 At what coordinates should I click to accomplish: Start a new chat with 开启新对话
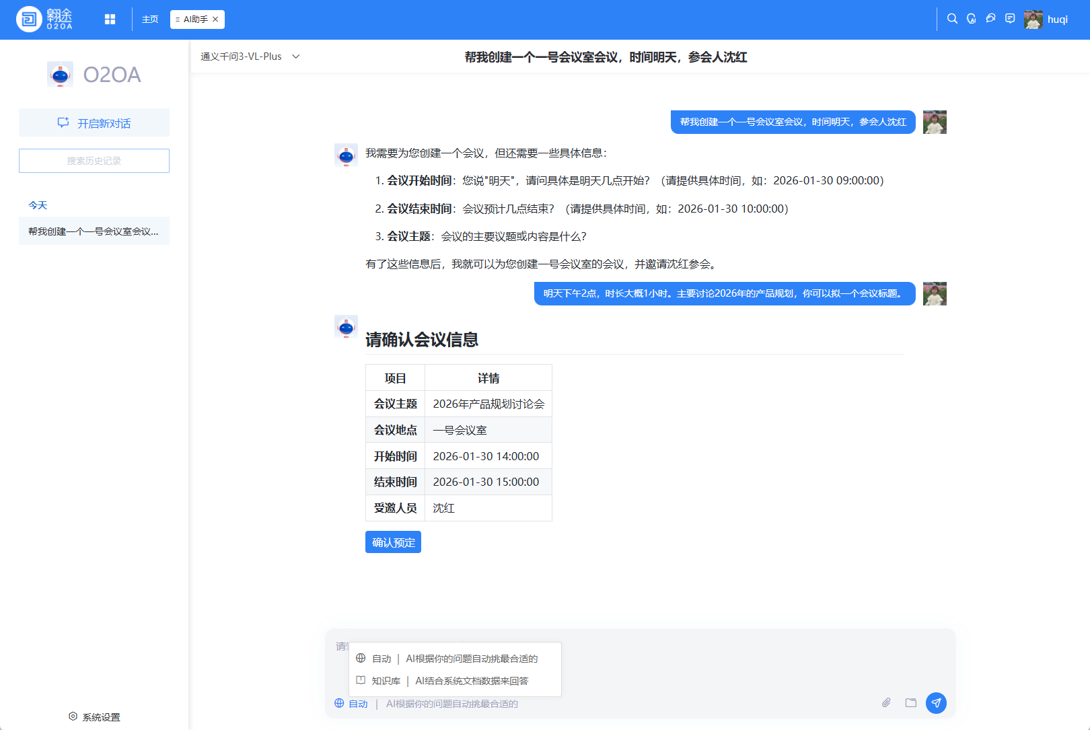[94, 123]
